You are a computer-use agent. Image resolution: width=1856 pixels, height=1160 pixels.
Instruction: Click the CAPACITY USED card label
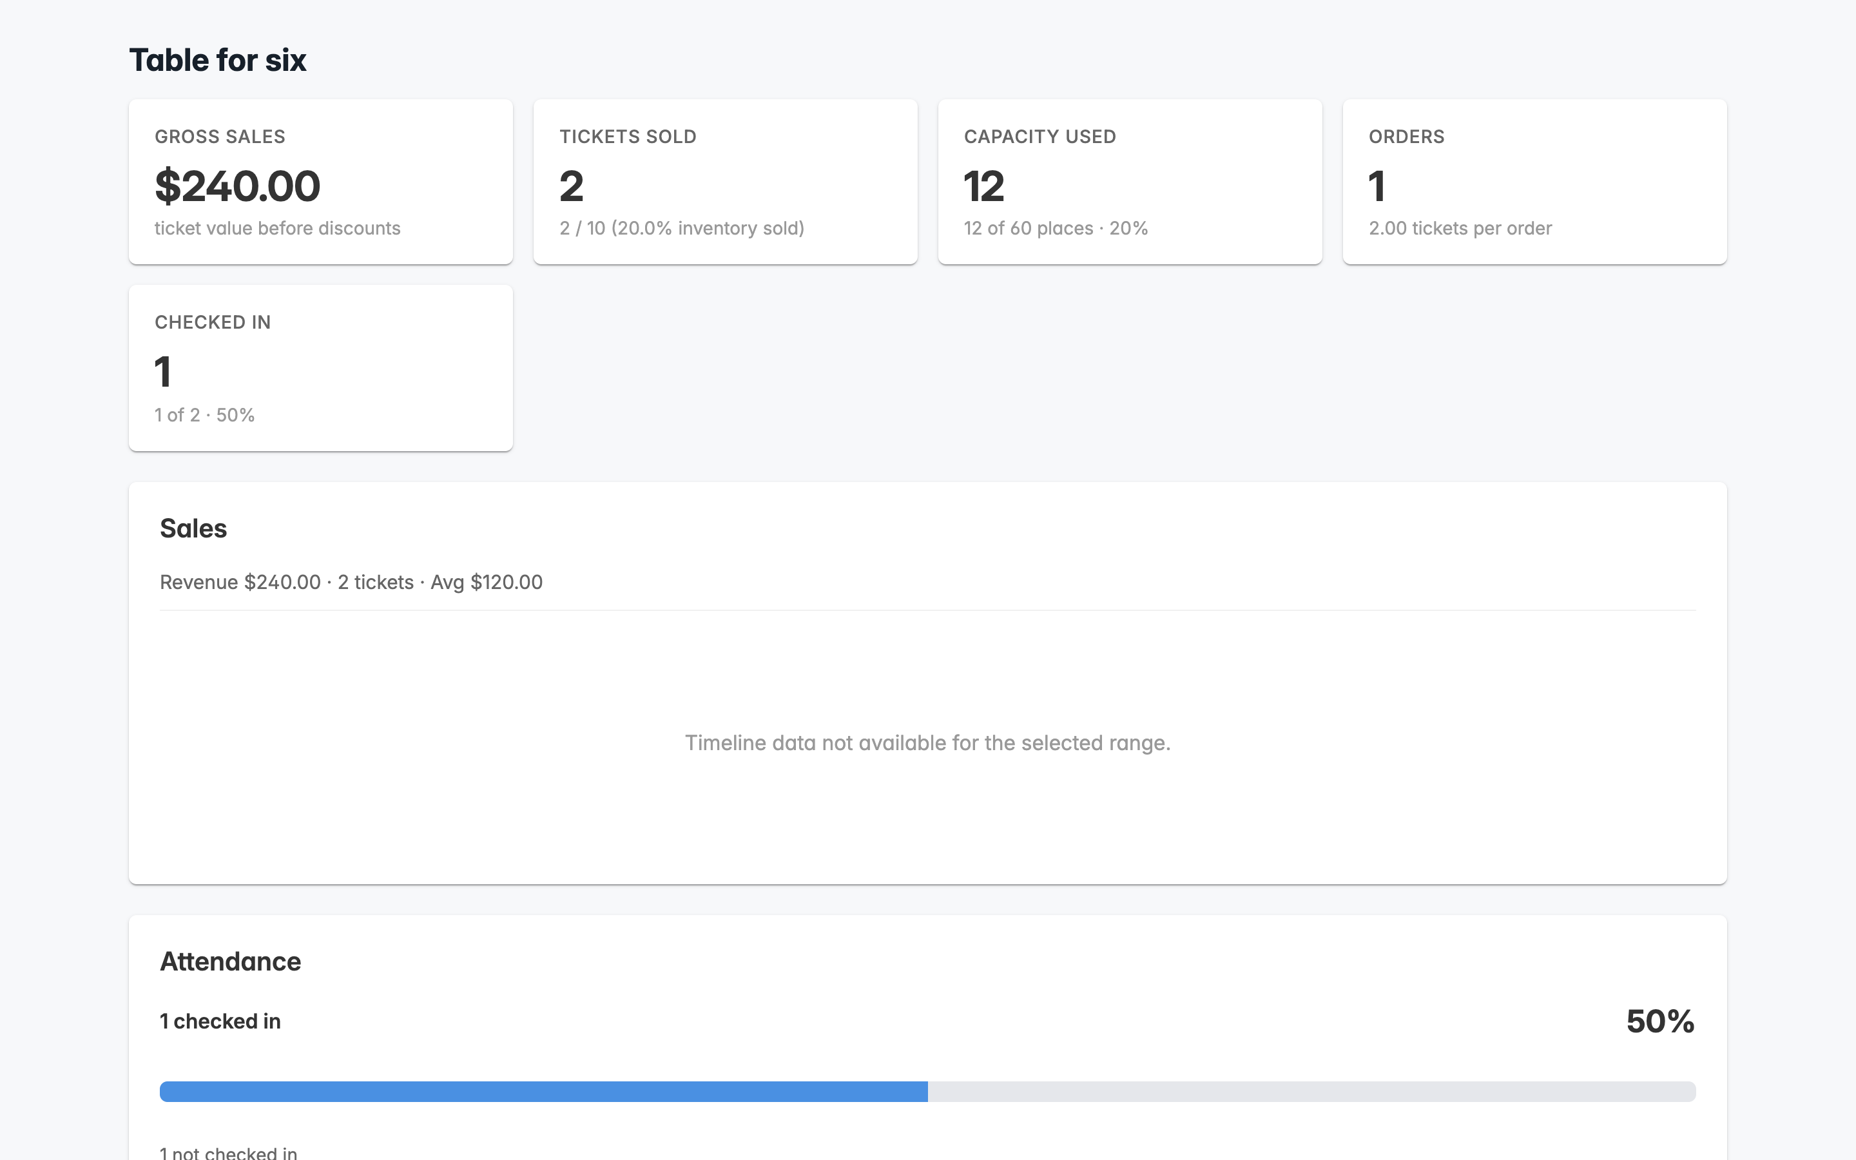pyautogui.click(x=1040, y=137)
